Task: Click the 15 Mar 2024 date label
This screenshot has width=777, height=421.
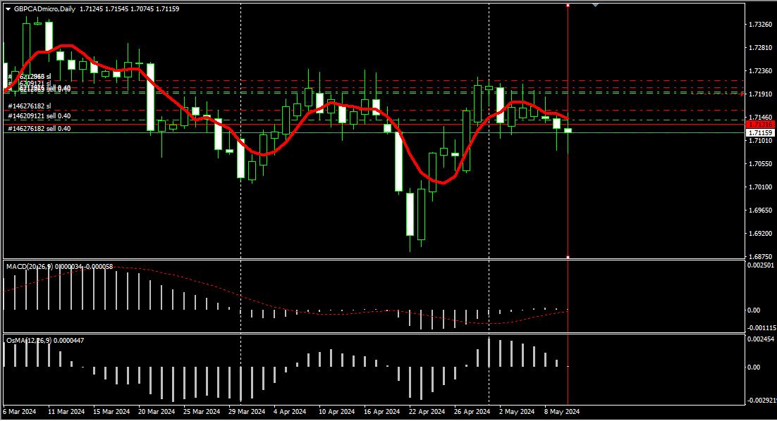Action: coord(111,412)
